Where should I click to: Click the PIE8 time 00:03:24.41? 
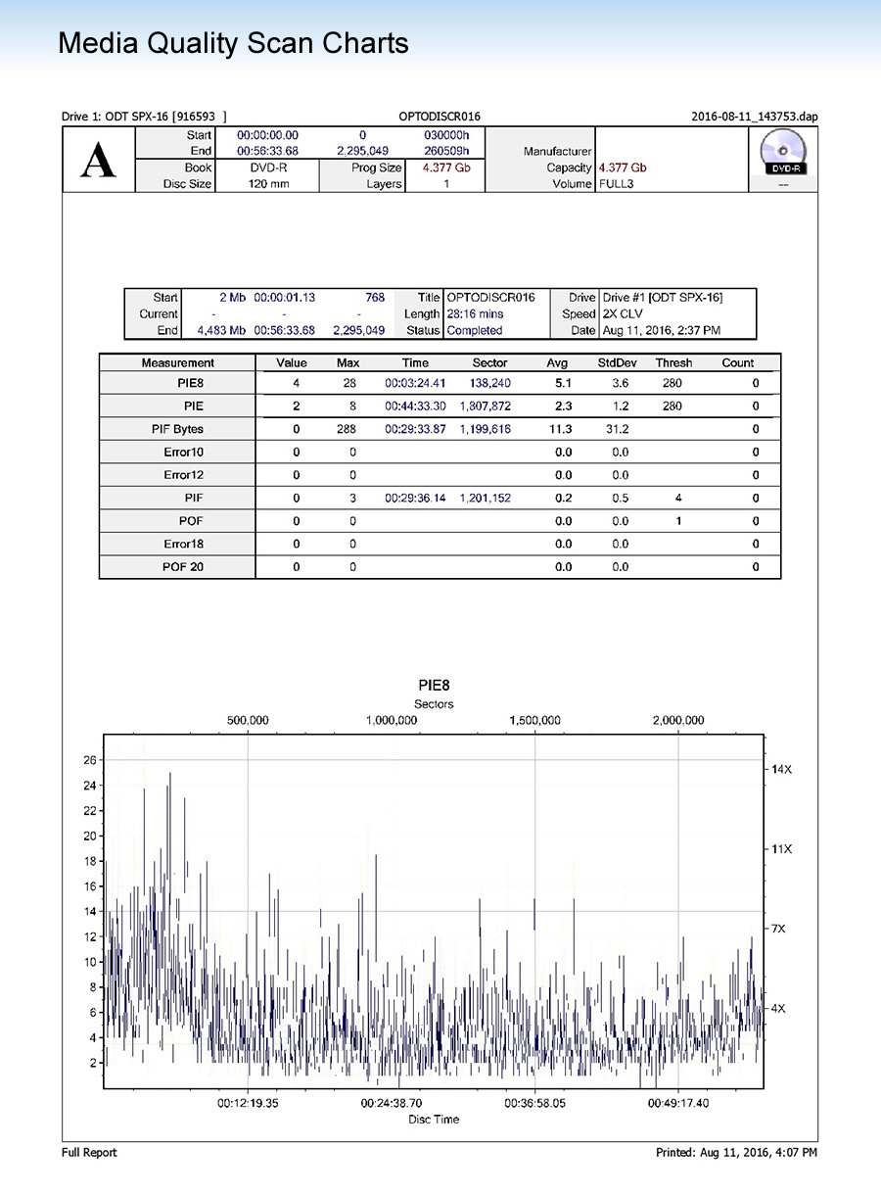pos(415,383)
